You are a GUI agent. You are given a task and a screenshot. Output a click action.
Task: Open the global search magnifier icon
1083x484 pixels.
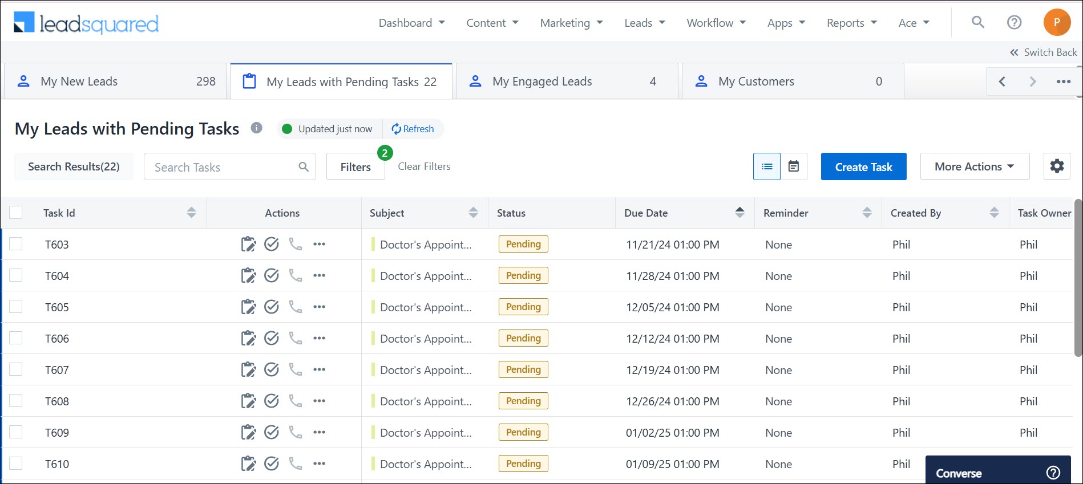click(978, 22)
